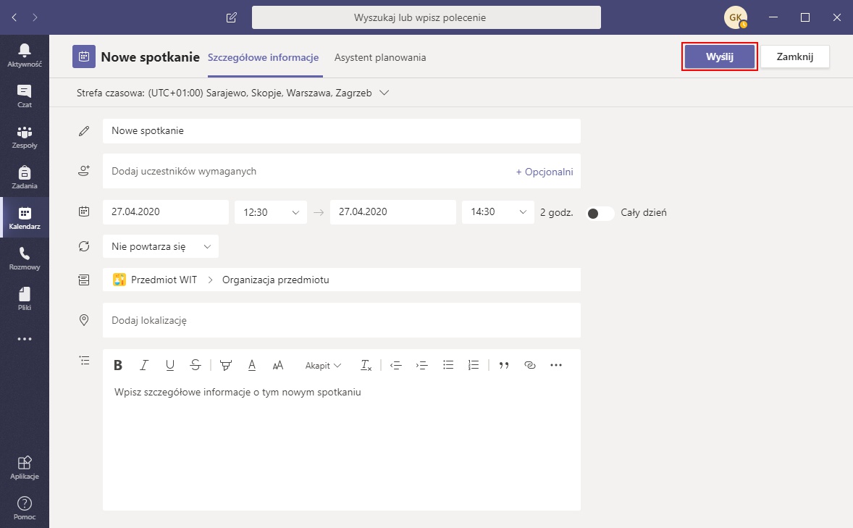
Task: Insert a bulleted list
Action: click(x=447, y=365)
